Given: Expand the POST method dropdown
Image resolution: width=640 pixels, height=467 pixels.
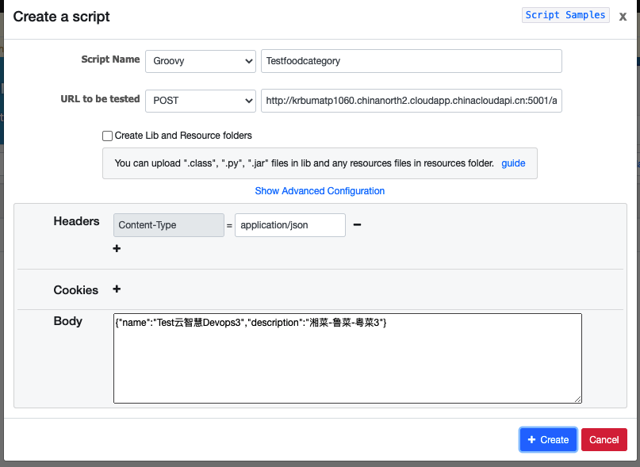Looking at the screenshot, I should pos(201,101).
